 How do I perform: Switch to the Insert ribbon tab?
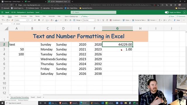16,16
